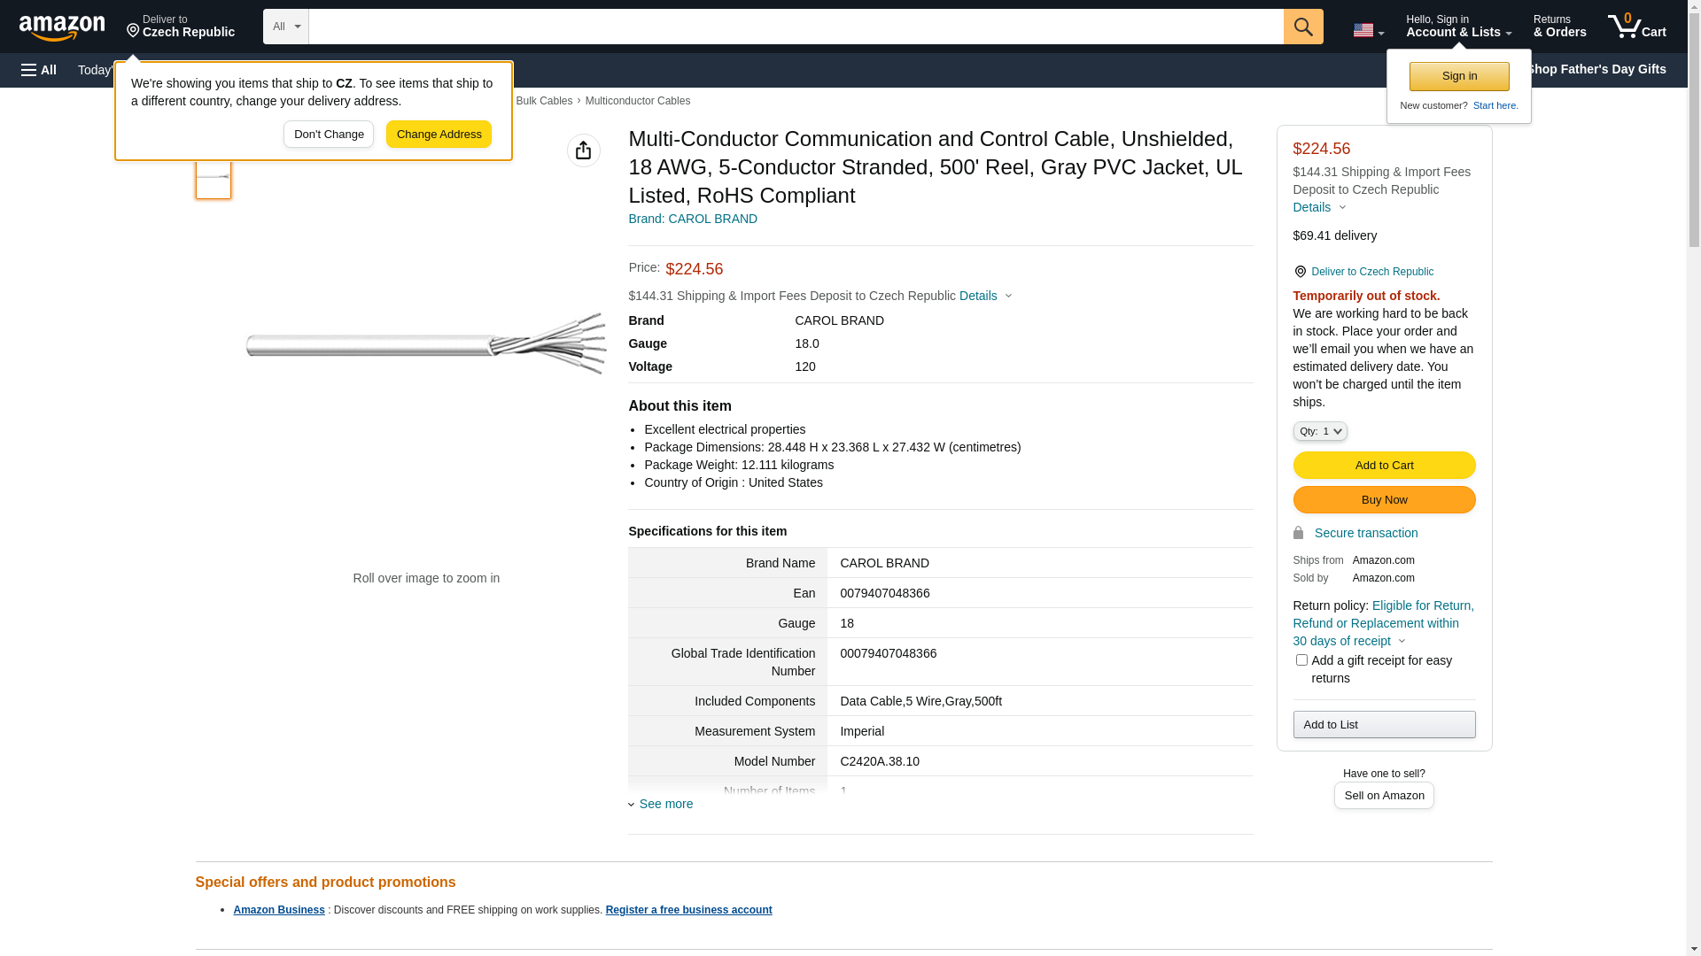
Task: Click the US flag language selector
Action: click(1368, 30)
